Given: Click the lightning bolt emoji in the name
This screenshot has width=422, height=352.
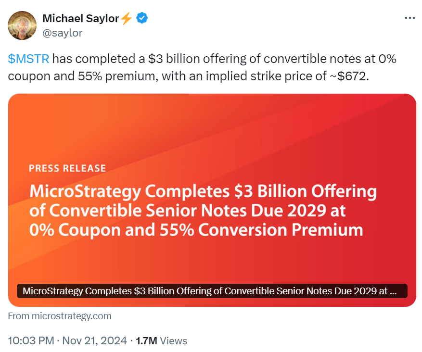Looking at the screenshot, I should tap(126, 18).
